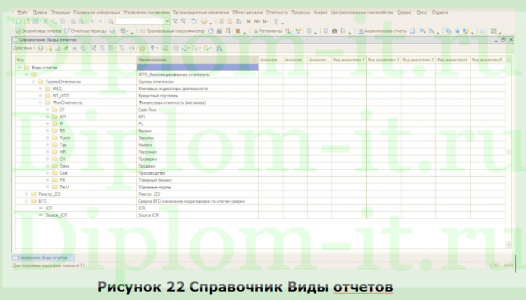
Task: Open the Анализ menu
Action: 320,12
